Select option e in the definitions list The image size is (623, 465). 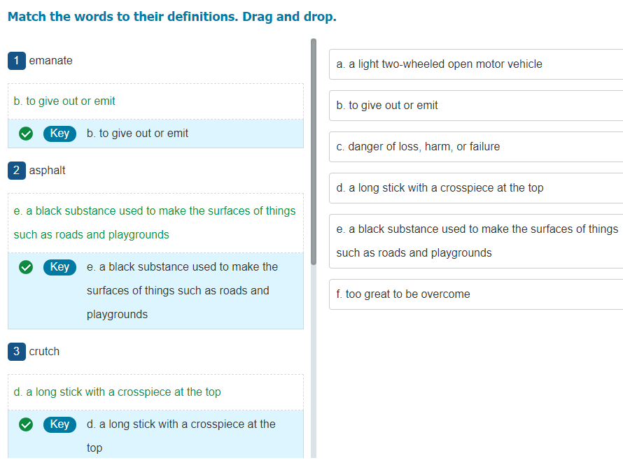(x=476, y=241)
